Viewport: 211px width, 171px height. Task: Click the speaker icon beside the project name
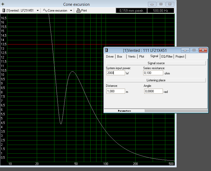pyautogui.click(x=4, y=11)
